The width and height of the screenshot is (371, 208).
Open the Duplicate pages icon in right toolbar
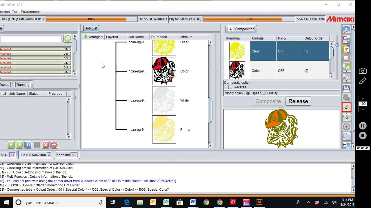(x=346, y=136)
